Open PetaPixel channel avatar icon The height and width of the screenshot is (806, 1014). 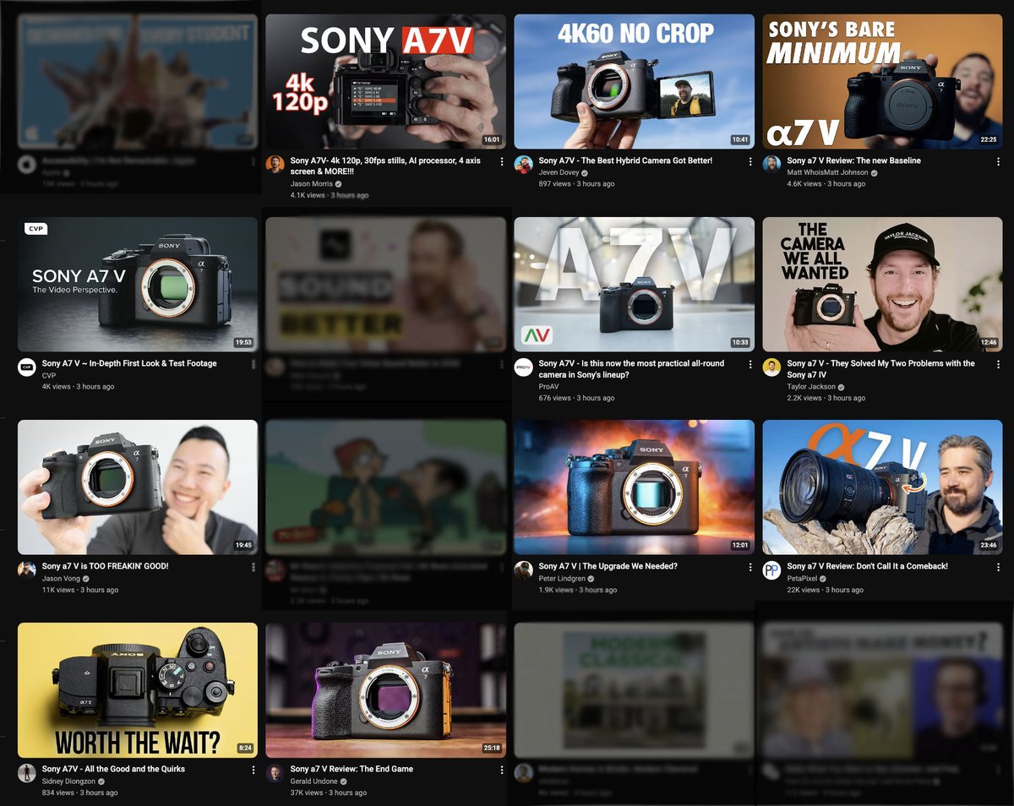pyautogui.click(x=771, y=569)
